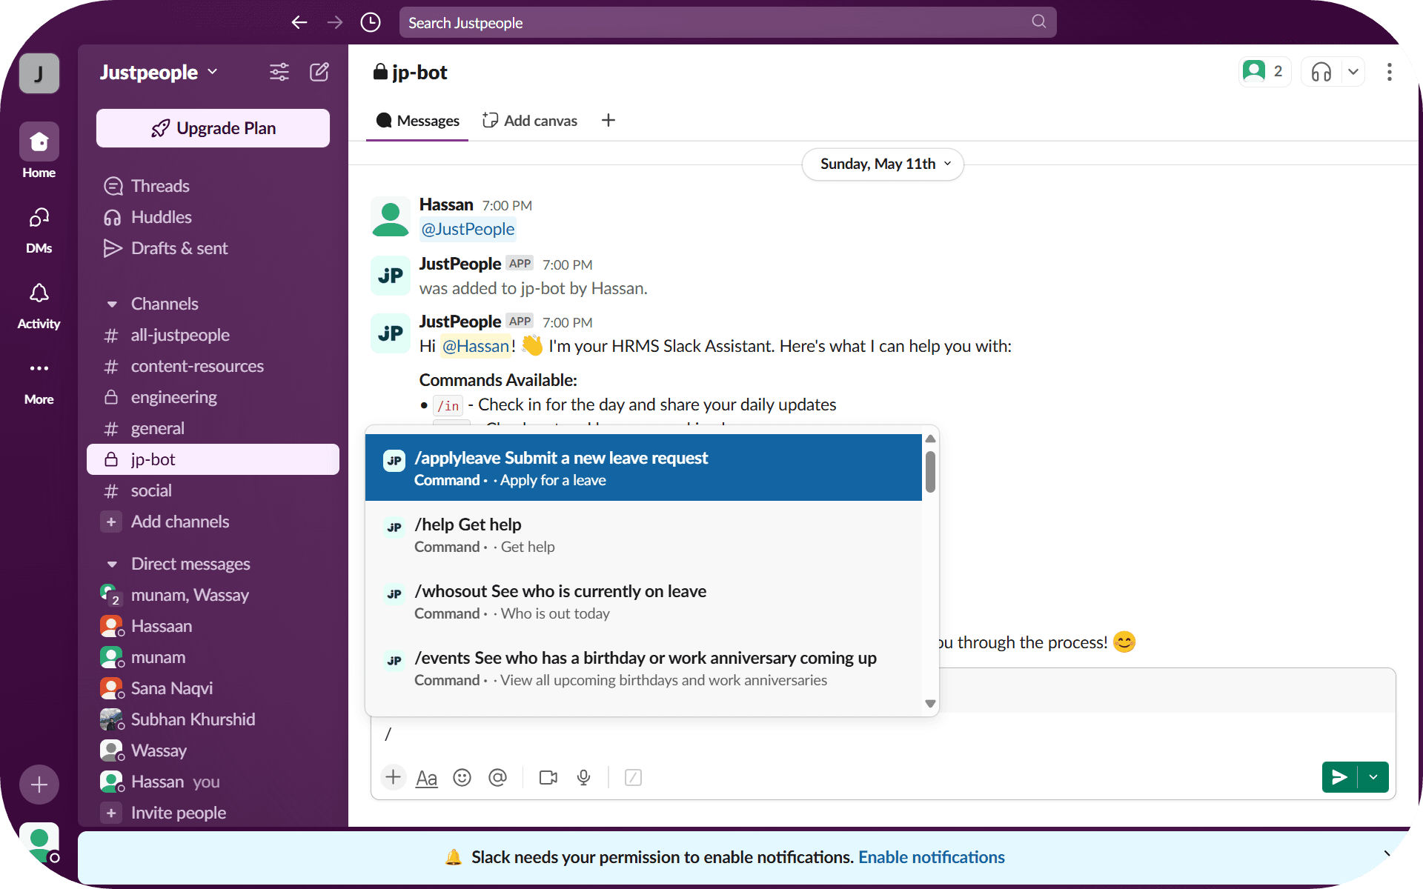Open the channel more options kebab menu
1423x889 pixels.
click(1389, 72)
